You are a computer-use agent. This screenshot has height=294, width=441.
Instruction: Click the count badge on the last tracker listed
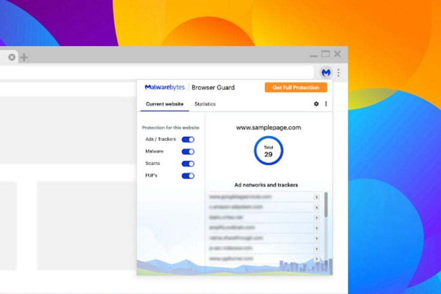pyautogui.click(x=317, y=259)
